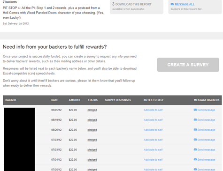Add note to self for 06/19/12 pledge

[x=153, y=120]
